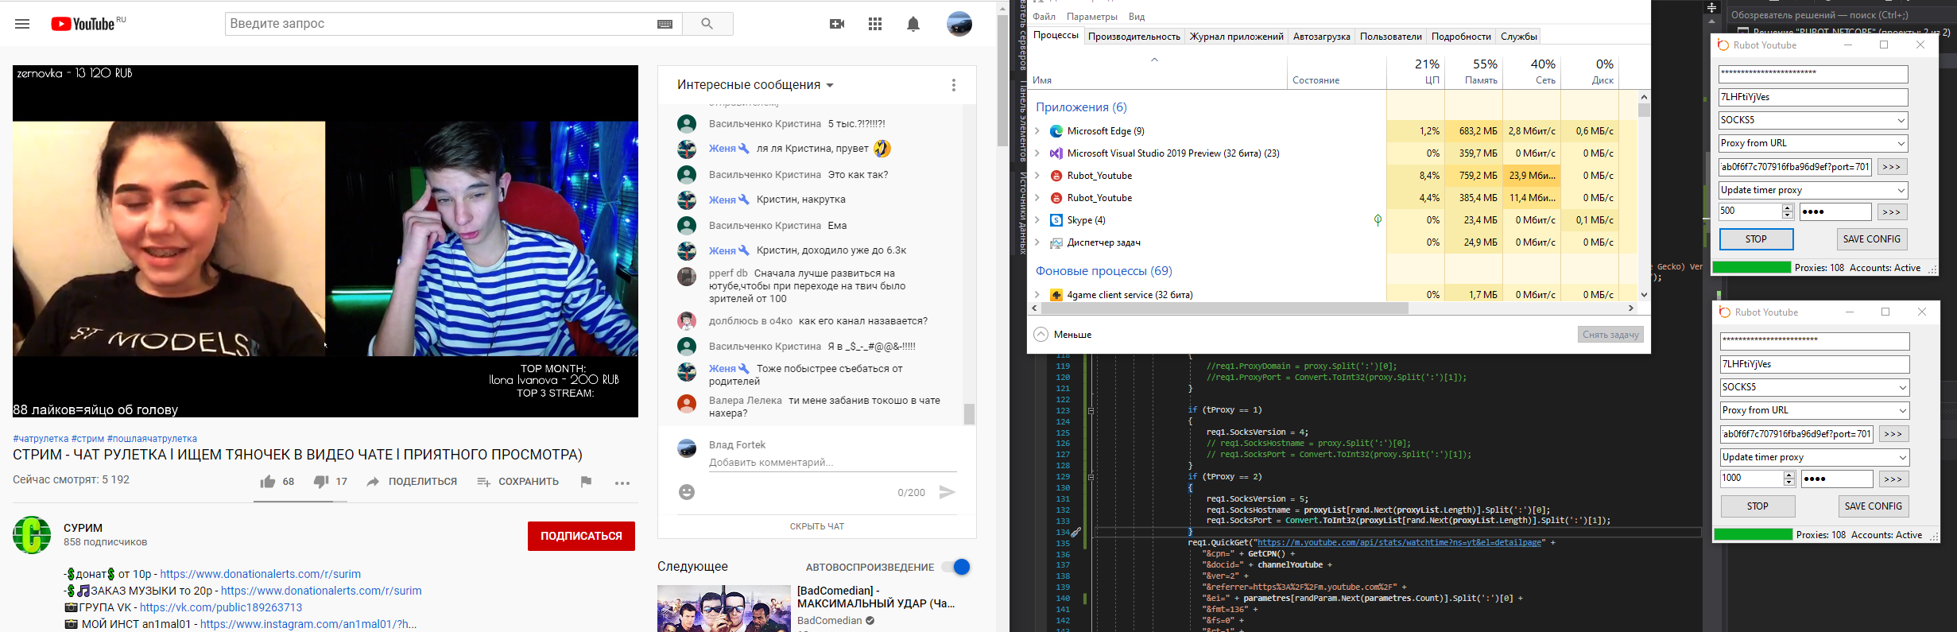Click the YouTube search magnifier button

[707, 24]
